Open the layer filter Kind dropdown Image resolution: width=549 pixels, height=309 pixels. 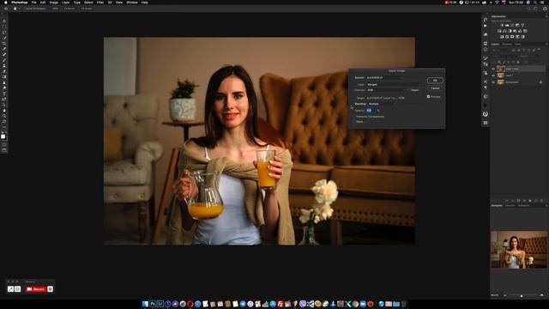click(x=501, y=50)
